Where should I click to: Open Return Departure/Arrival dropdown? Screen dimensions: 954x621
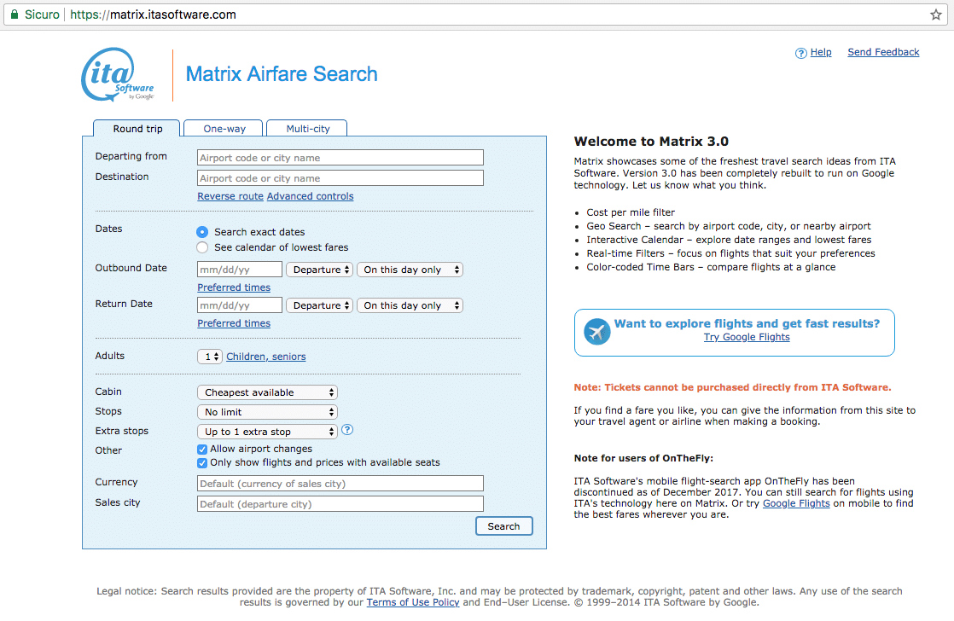click(319, 305)
